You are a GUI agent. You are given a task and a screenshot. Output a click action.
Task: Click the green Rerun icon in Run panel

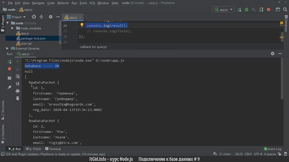coord(9,62)
